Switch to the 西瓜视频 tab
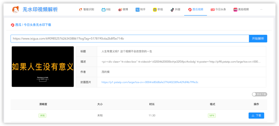Image resolution: width=279 pixels, height=126 pixels. (x=196, y=10)
